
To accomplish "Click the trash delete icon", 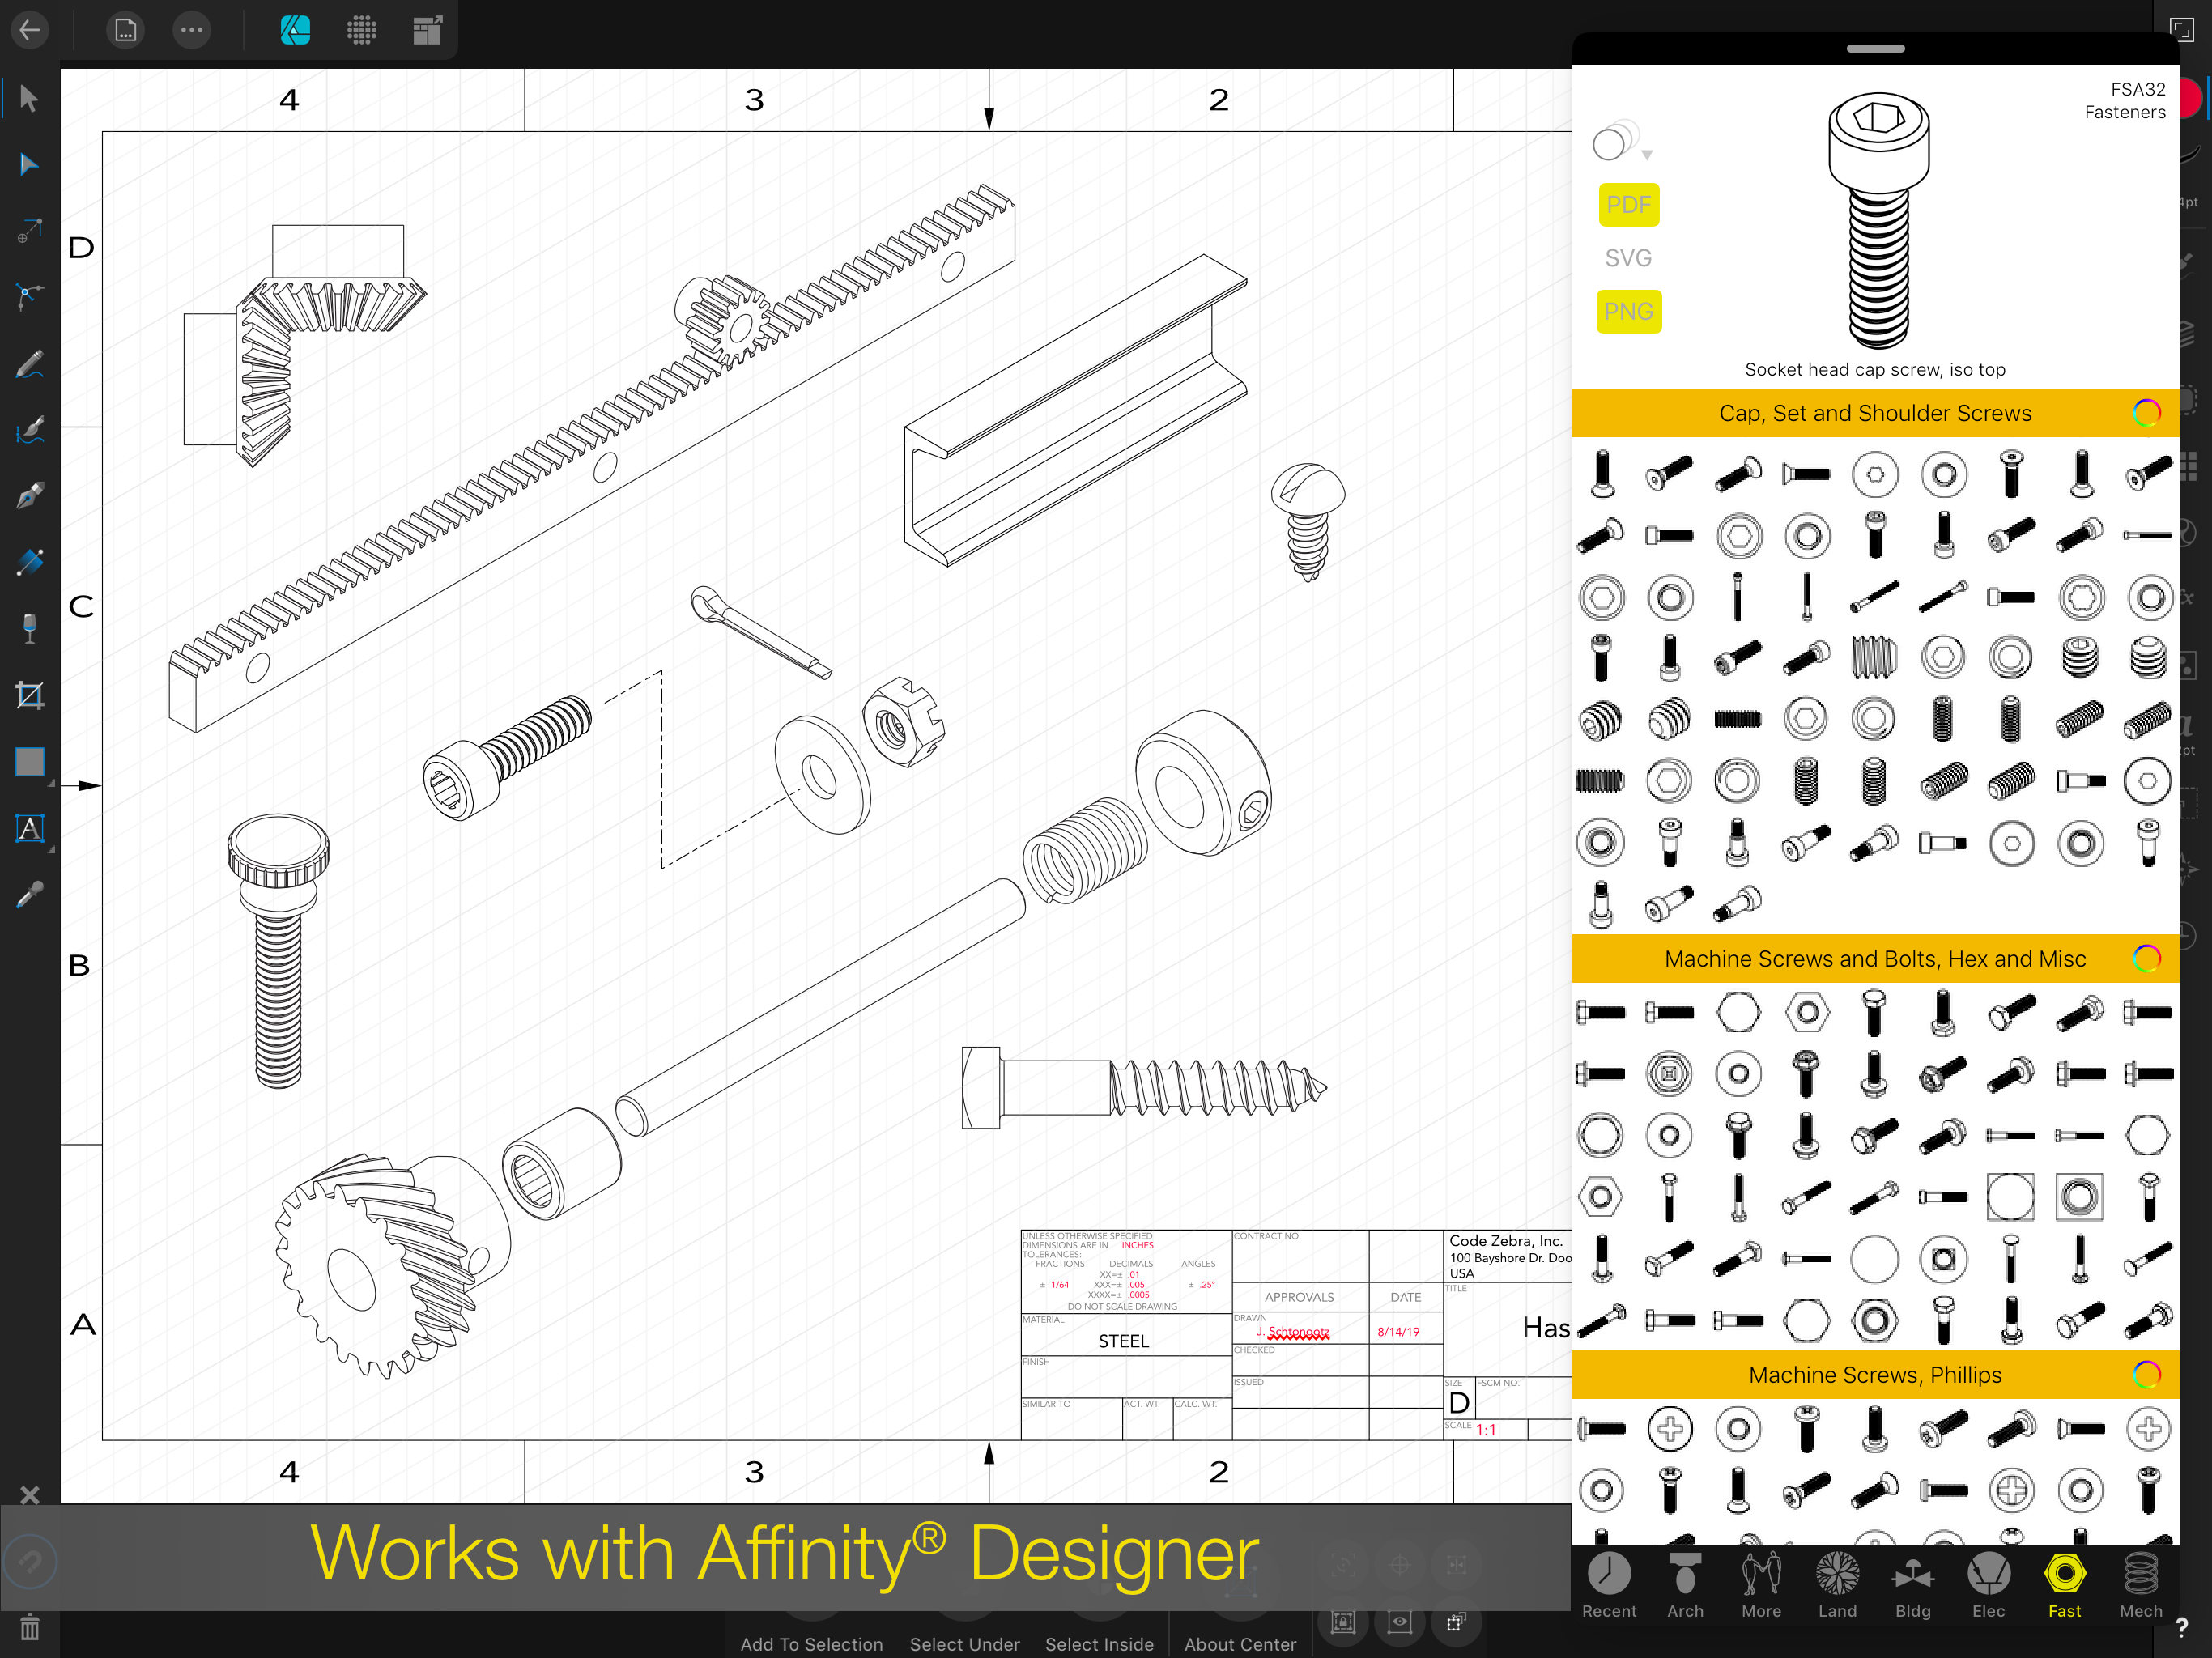I will (29, 1628).
